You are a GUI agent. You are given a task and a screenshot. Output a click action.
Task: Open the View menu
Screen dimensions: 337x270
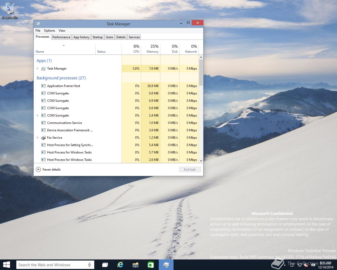[x=62, y=31]
